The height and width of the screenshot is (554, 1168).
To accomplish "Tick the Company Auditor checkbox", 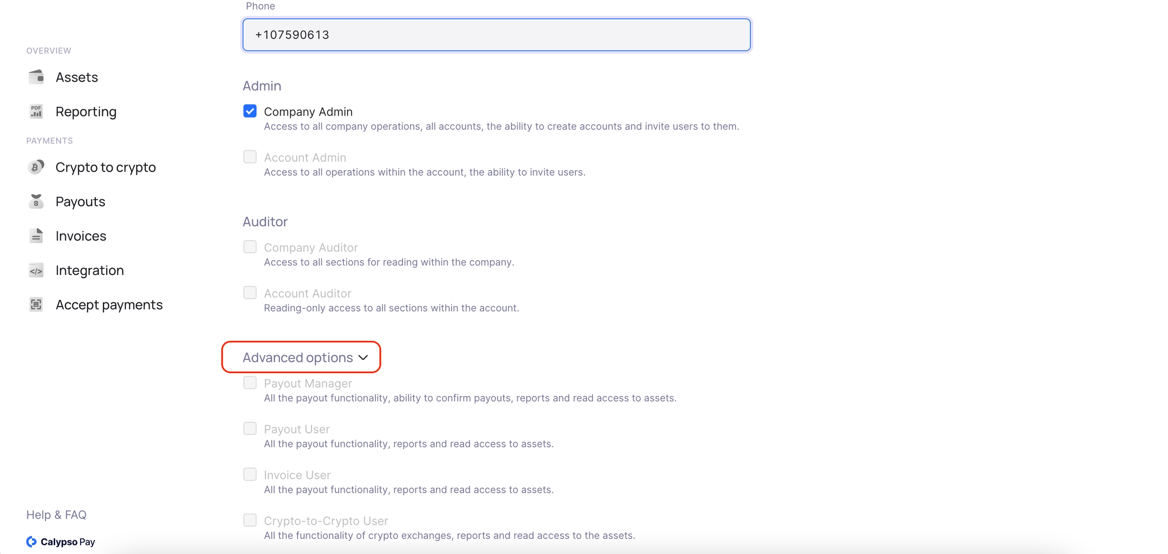I will pos(250,247).
